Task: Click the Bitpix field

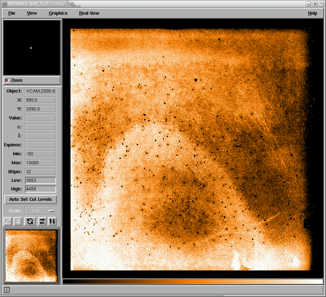Action: [40, 172]
